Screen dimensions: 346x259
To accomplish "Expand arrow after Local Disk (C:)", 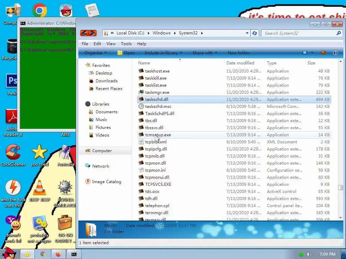I will point(149,33).
